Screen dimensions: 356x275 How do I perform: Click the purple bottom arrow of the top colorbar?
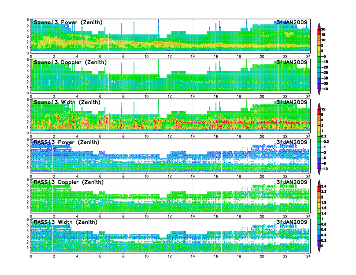tap(319, 92)
